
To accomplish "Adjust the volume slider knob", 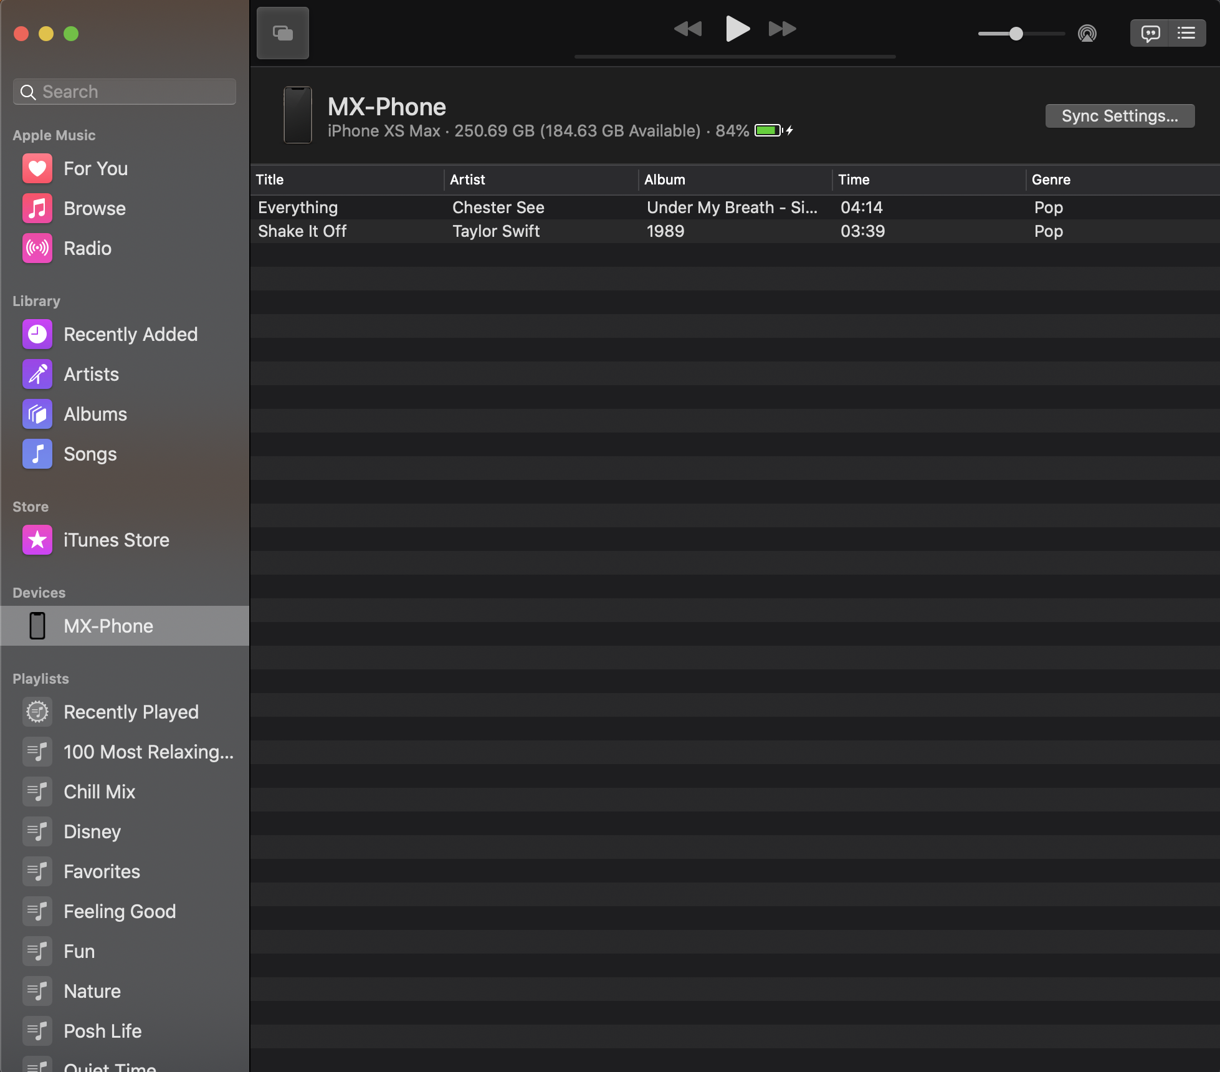I will tap(1016, 34).
